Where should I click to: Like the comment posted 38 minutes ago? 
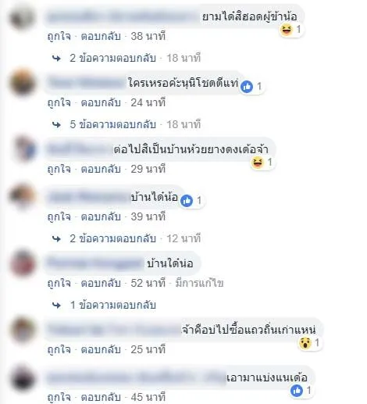59,36
